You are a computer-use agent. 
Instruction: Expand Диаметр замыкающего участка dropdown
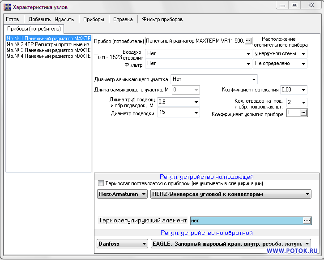click(x=254, y=79)
